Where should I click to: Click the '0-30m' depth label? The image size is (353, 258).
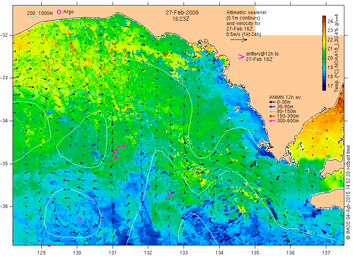tap(284, 102)
